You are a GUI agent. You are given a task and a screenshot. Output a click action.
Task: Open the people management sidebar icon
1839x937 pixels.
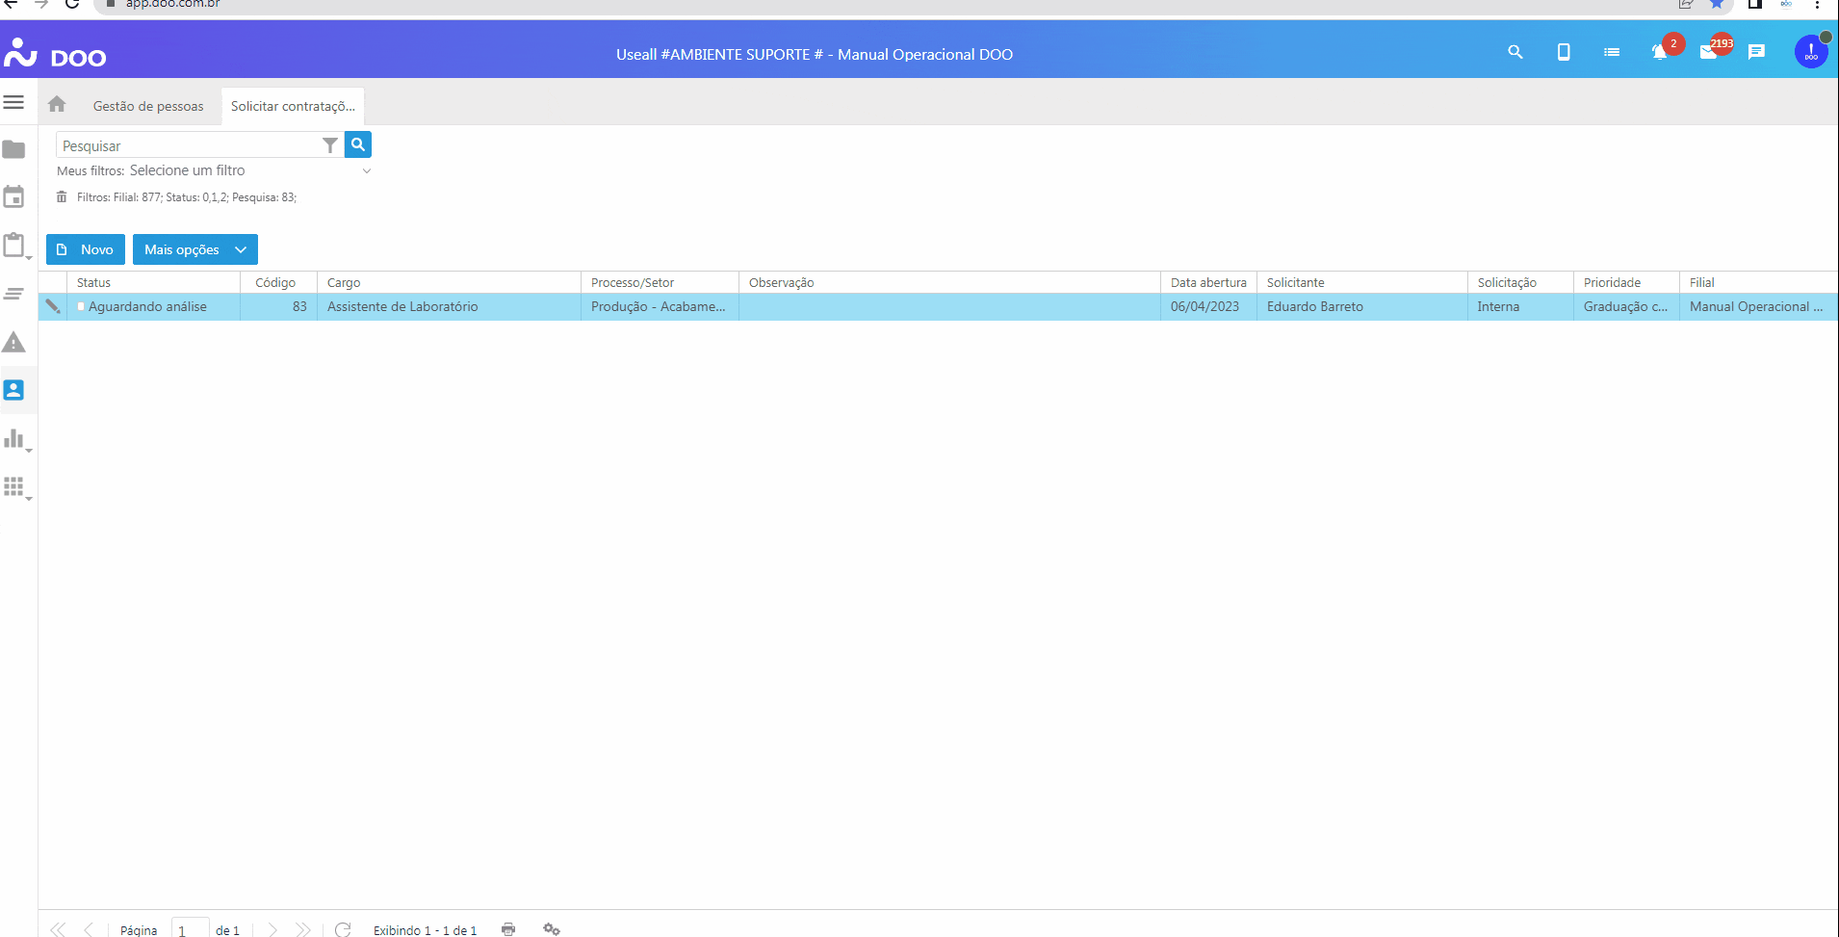pyautogui.click(x=14, y=390)
